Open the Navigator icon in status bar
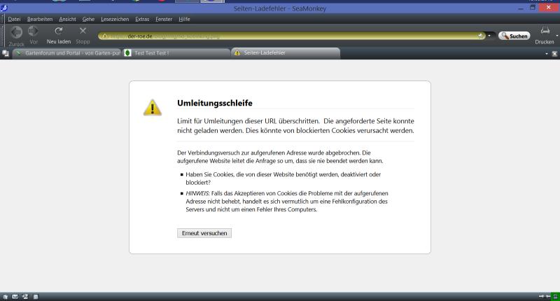This screenshot has width=560, height=301. pos(6,296)
